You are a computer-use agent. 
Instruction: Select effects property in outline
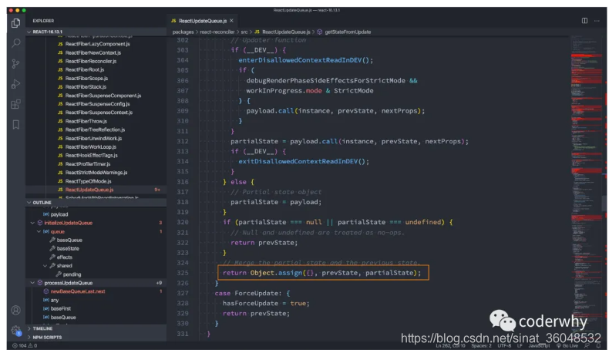pyautogui.click(x=65, y=257)
